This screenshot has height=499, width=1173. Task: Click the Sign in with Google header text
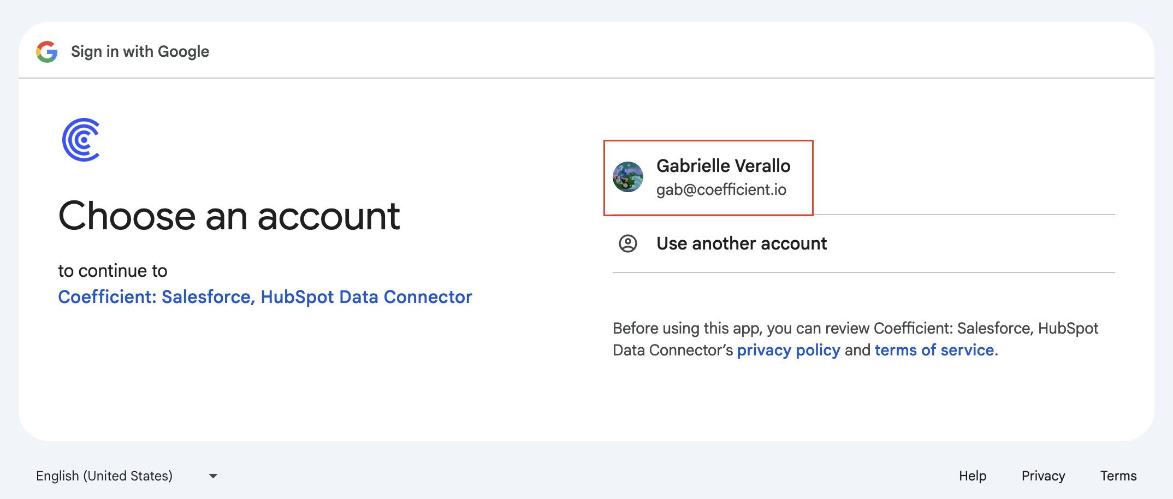point(140,52)
